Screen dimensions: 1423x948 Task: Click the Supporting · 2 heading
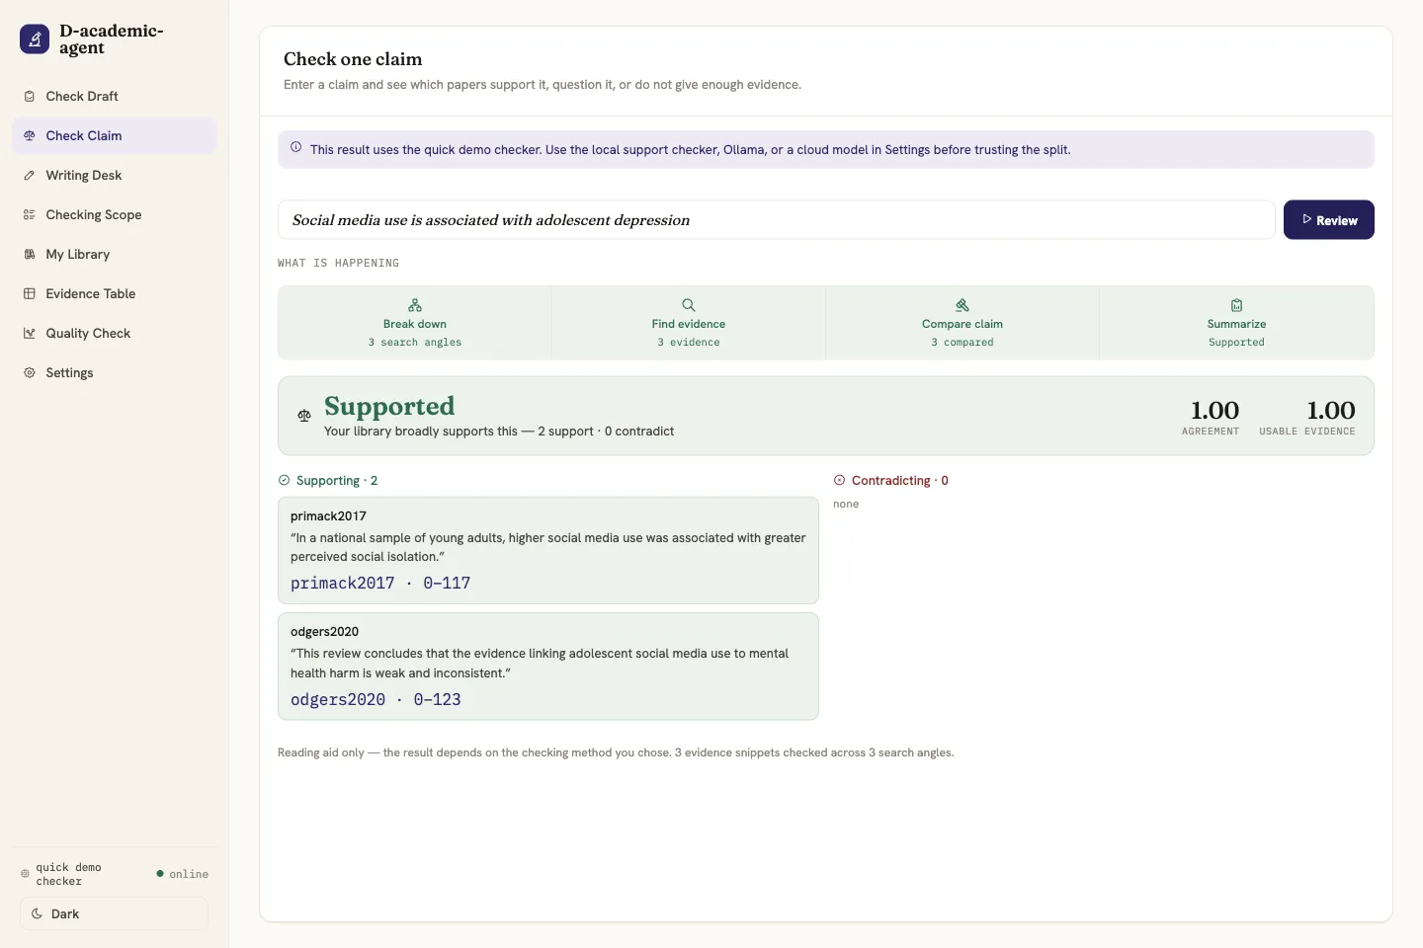pos(337,480)
